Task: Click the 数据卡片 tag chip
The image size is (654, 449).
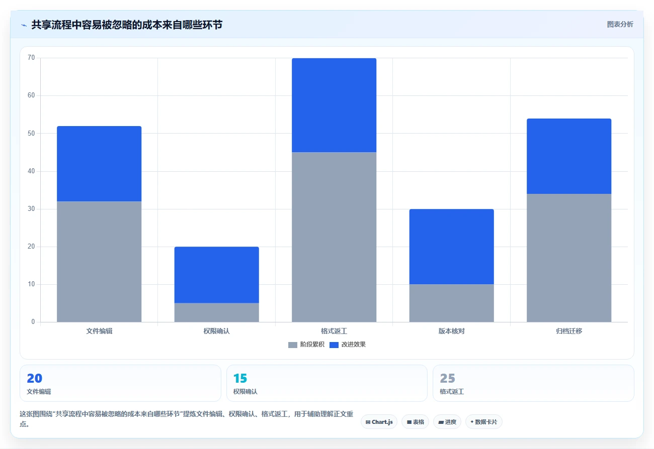Action: pyautogui.click(x=484, y=422)
